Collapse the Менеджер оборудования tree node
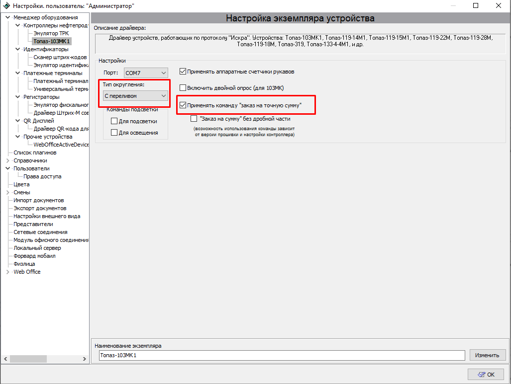The height and width of the screenshot is (384, 511). pos(8,17)
